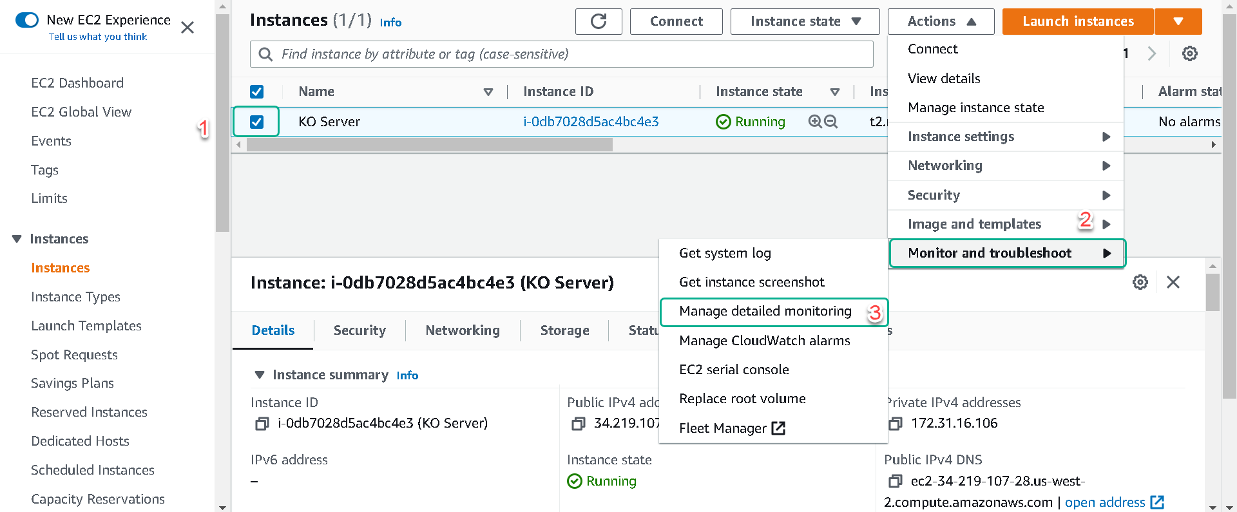Choose Manage detailed monitoring
Screen dimensions: 1237x512
(774, 312)
